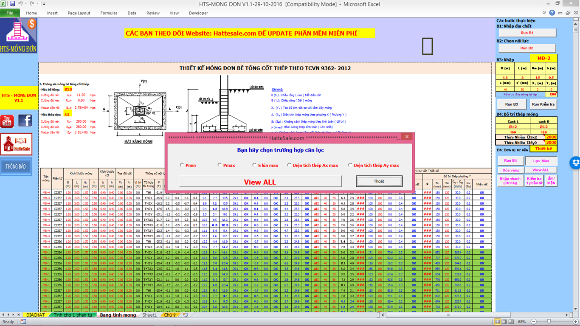
Task: Click the Run B3 button
Action: pyautogui.click(x=512, y=104)
